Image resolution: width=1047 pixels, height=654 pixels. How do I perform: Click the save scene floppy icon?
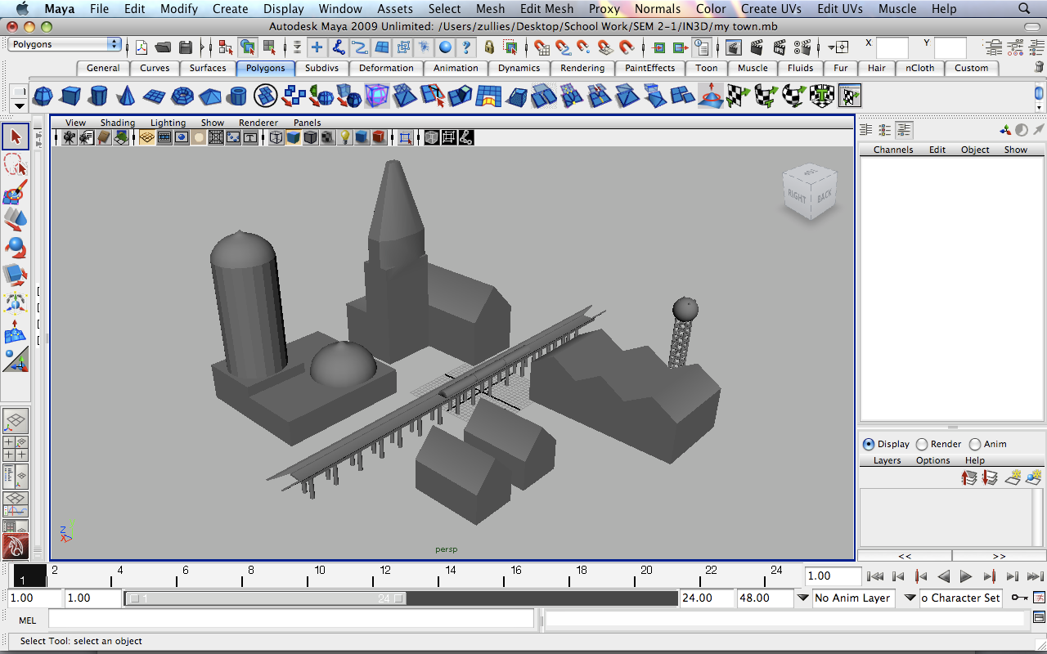pos(186,47)
